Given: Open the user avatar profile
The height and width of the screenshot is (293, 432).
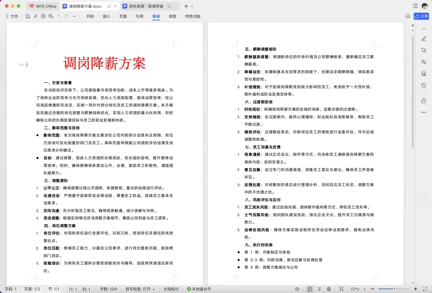Looking at the screenshot, I should point(424,6).
